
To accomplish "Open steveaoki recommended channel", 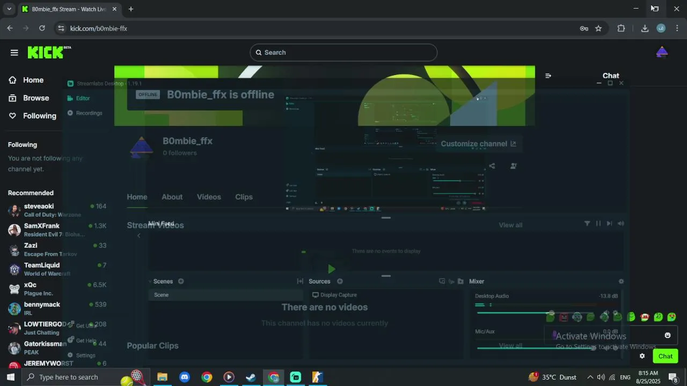I will (x=57, y=210).
